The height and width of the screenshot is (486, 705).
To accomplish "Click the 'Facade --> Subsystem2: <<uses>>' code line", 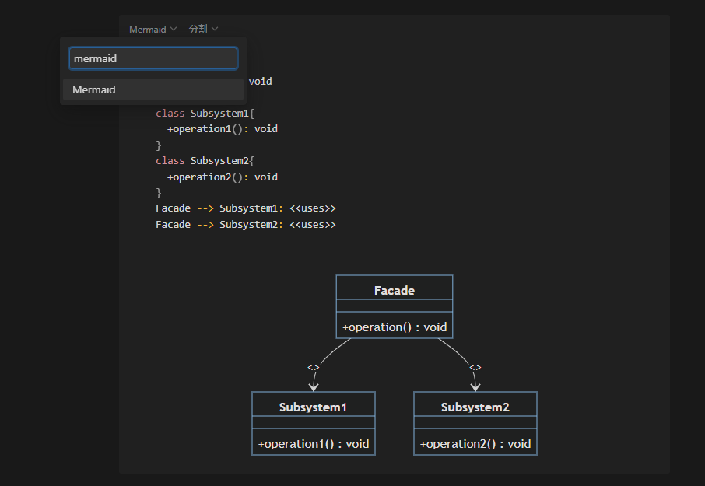I will [246, 224].
